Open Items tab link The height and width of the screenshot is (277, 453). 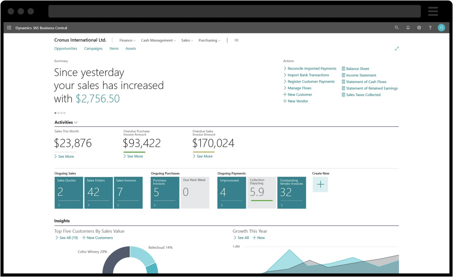point(114,48)
